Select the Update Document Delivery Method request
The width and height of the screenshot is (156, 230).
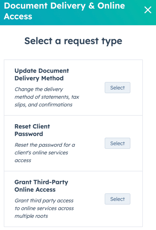click(x=117, y=87)
